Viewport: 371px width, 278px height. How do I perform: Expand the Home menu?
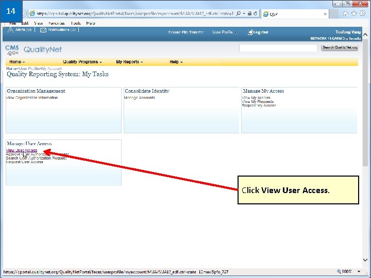pos(17,62)
